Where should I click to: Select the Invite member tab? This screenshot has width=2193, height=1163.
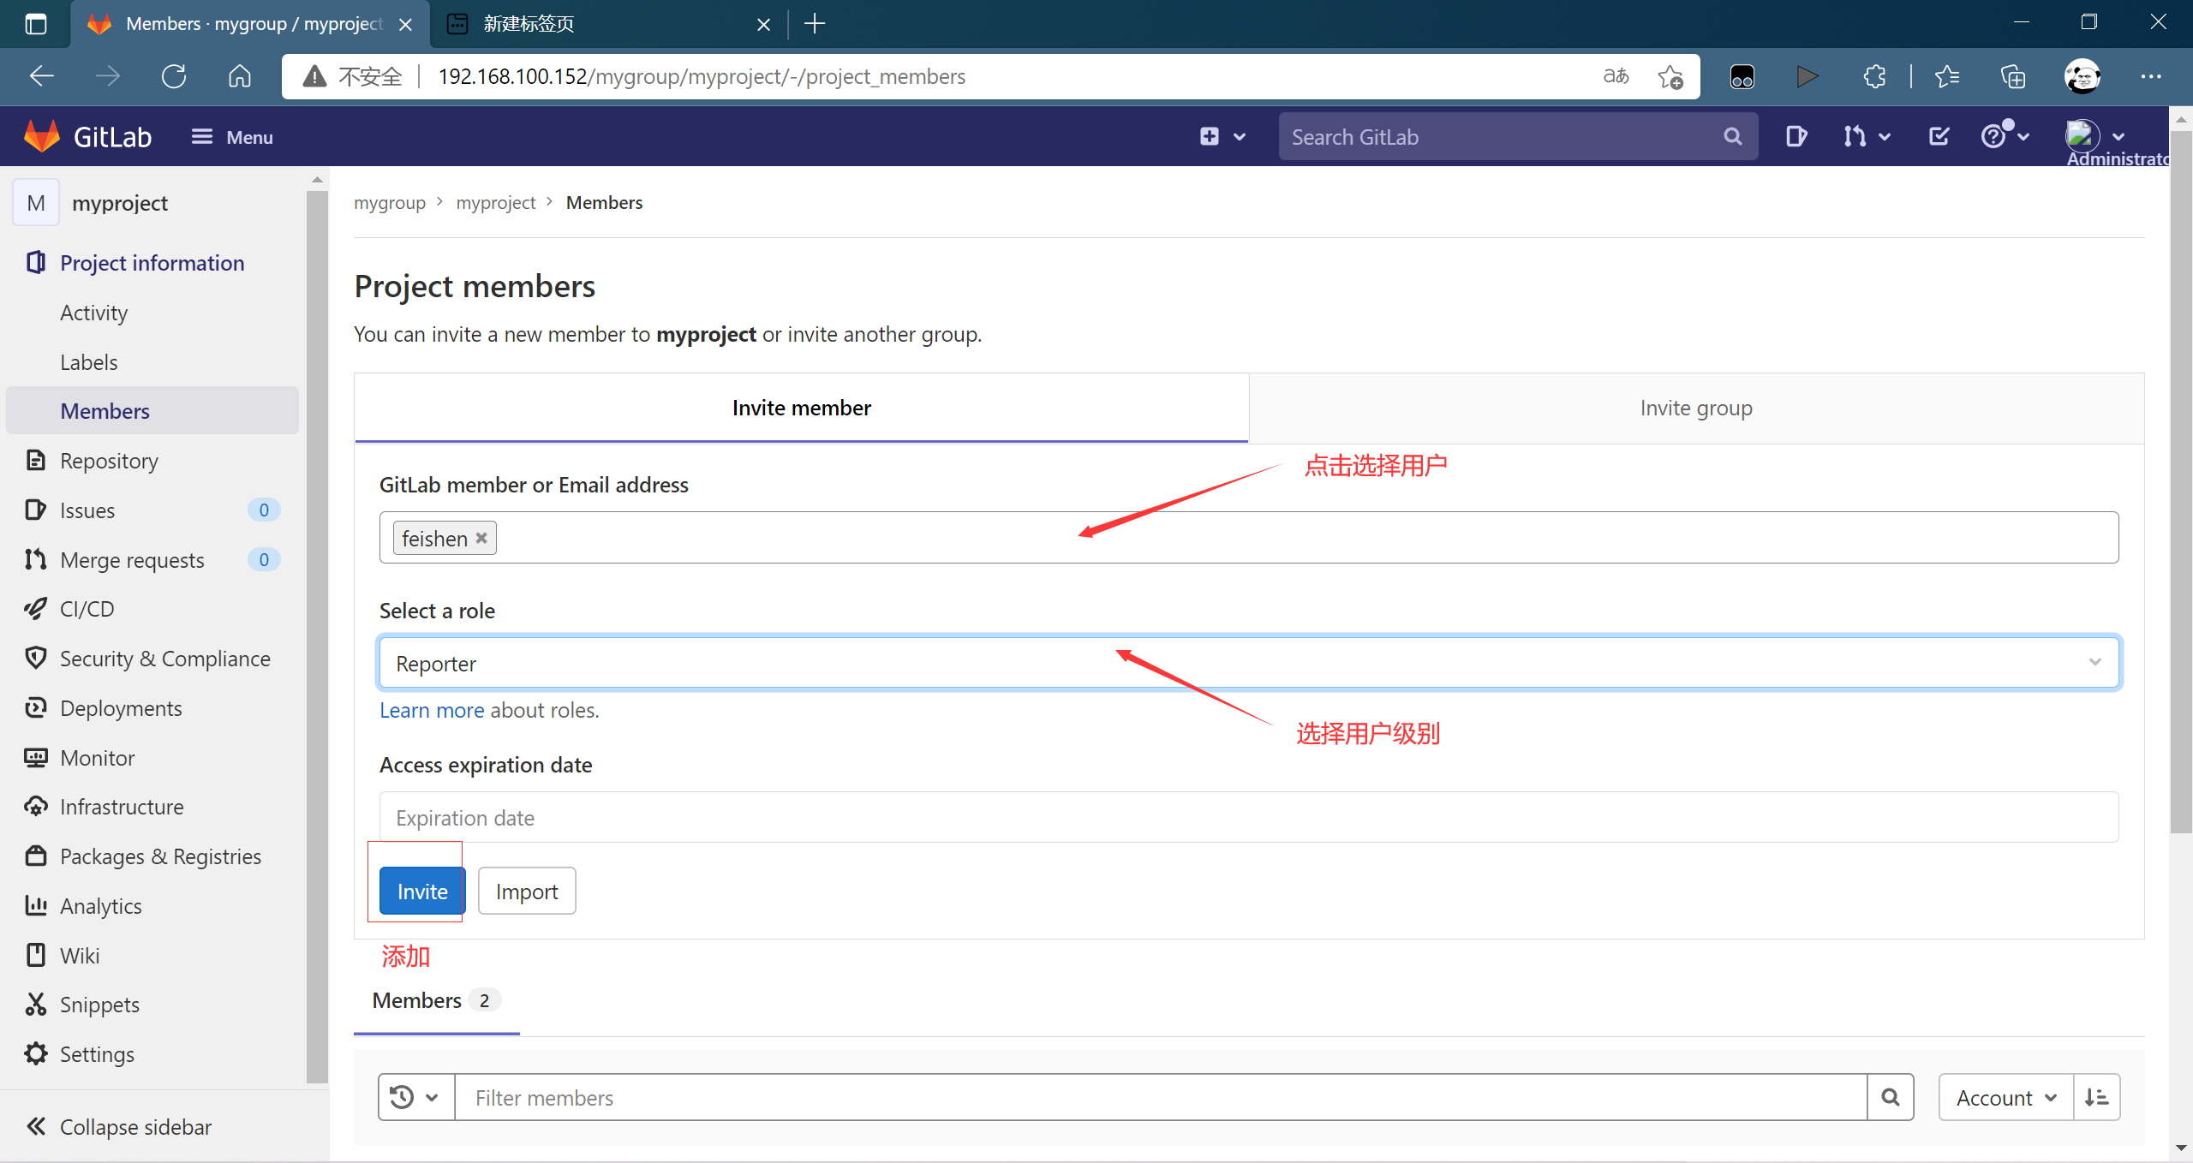[x=802, y=408]
